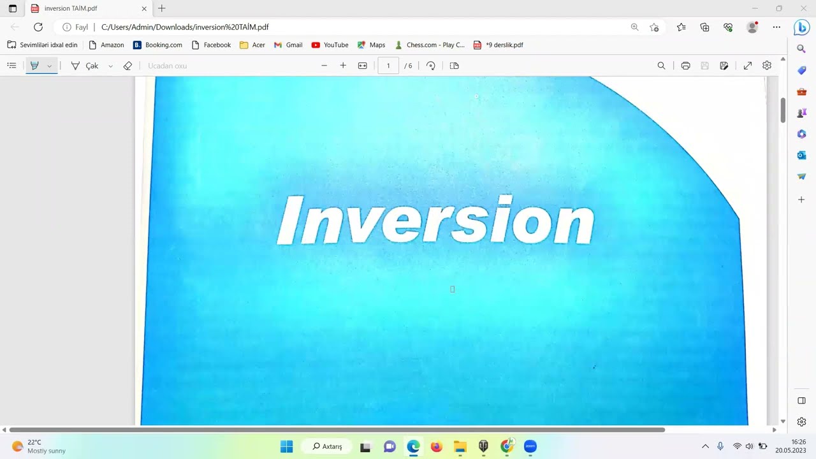The height and width of the screenshot is (459, 816).
Task: Open Collections panel
Action: click(x=704, y=27)
